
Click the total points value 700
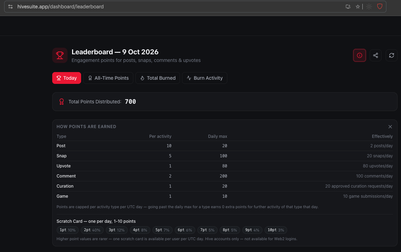click(x=131, y=102)
